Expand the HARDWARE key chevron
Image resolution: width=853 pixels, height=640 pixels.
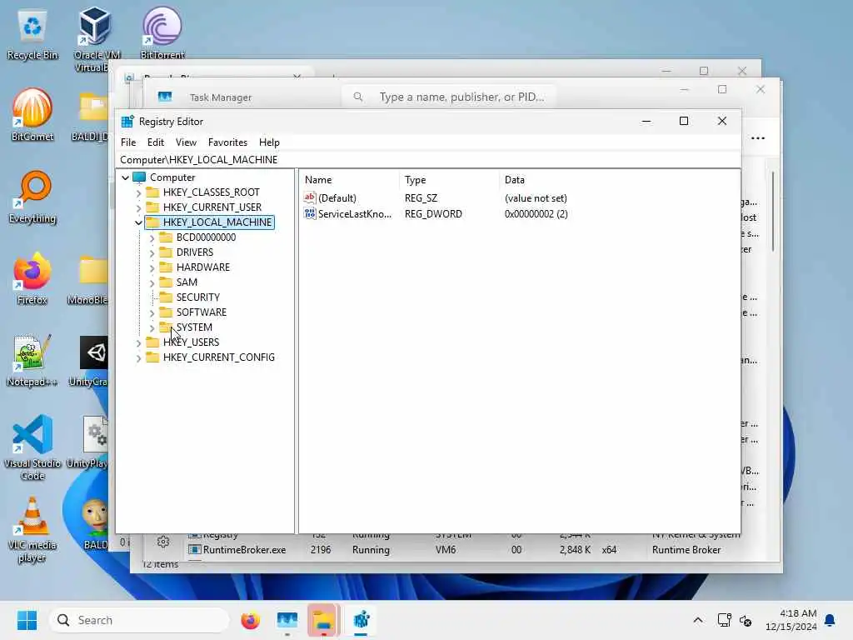(x=152, y=267)
